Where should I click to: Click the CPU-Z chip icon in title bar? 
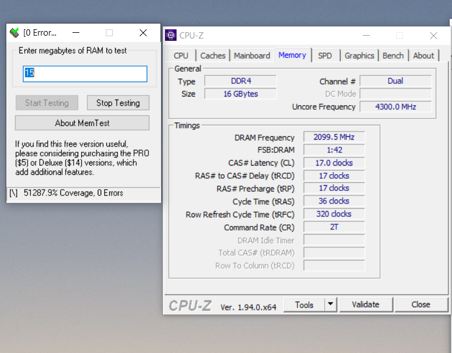click(x=171, y=36)
